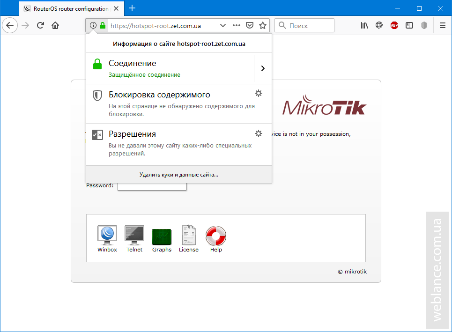Open the Firefox hamburger menu
The width and height of the screenshot is (452, 332).
pos(443,26)
